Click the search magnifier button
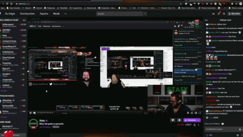243x137 pixels. tap(145, 14)
